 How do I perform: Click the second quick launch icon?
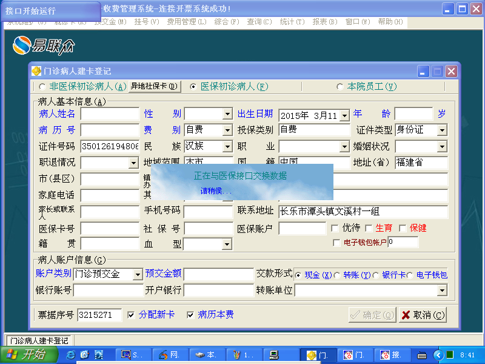pyautogui.click(x=84, y=355)
